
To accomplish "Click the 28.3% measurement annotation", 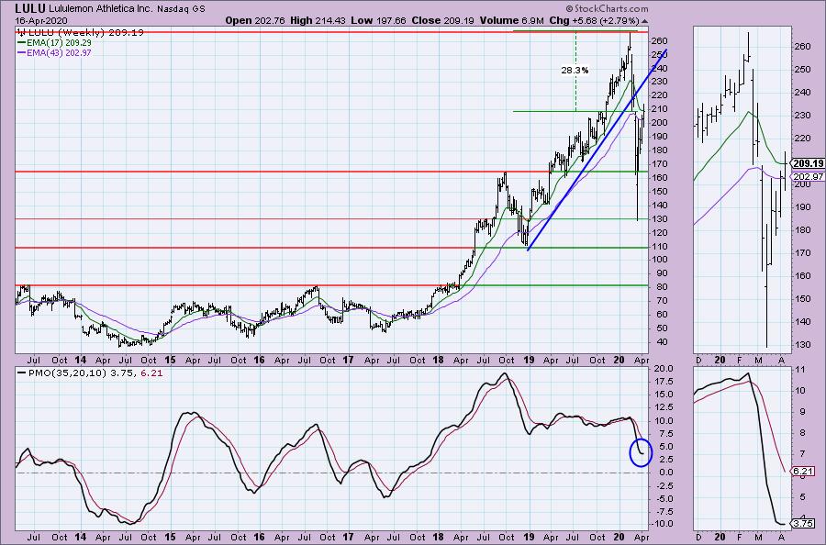I will (575, 70).
